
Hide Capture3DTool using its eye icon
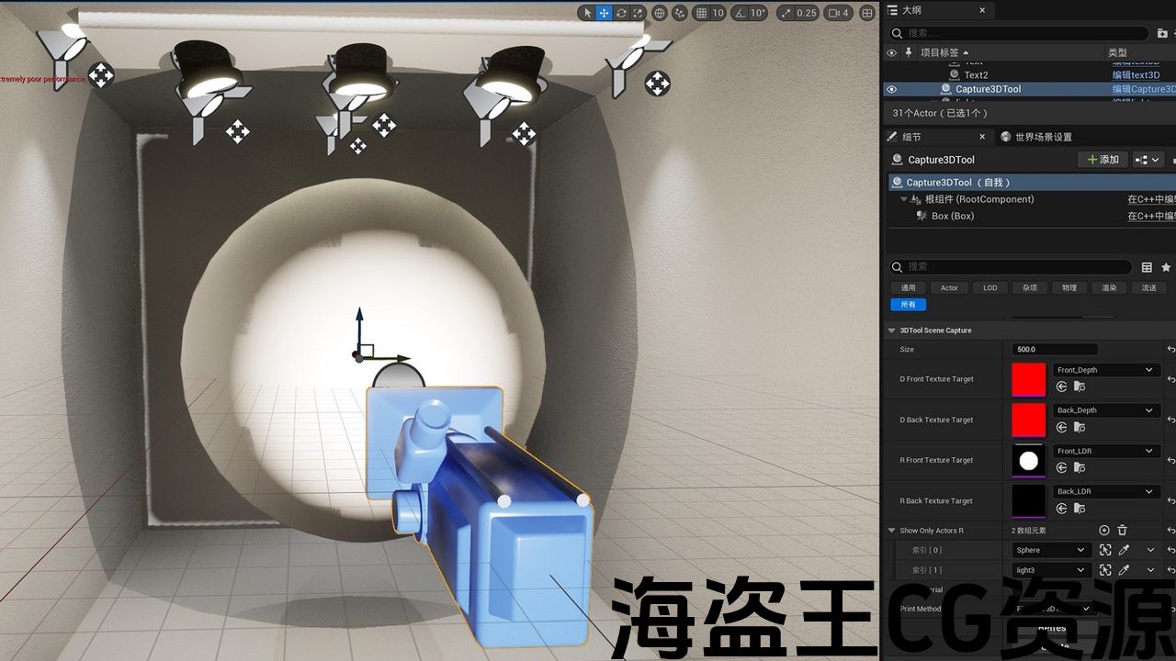tap(891, 89)
